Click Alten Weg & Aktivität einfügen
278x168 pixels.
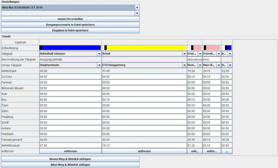70,164
